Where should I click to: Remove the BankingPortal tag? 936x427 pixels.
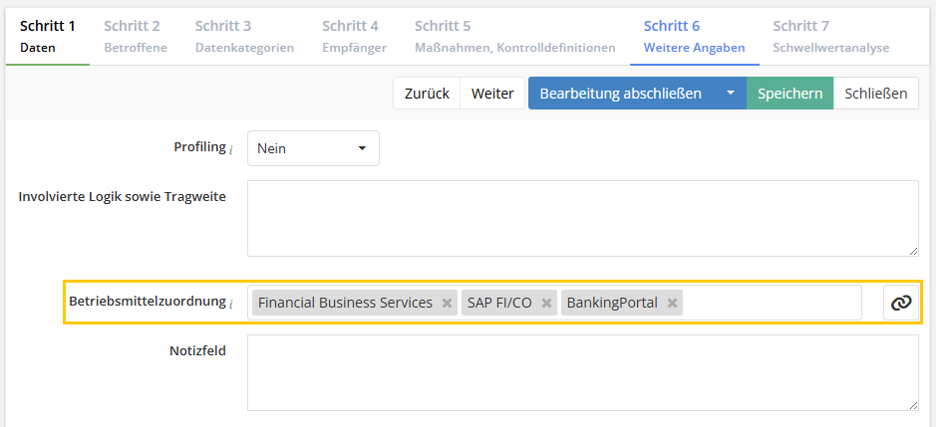[673, 304]
